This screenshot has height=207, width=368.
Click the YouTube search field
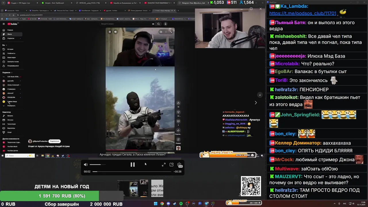coord(128,24)
